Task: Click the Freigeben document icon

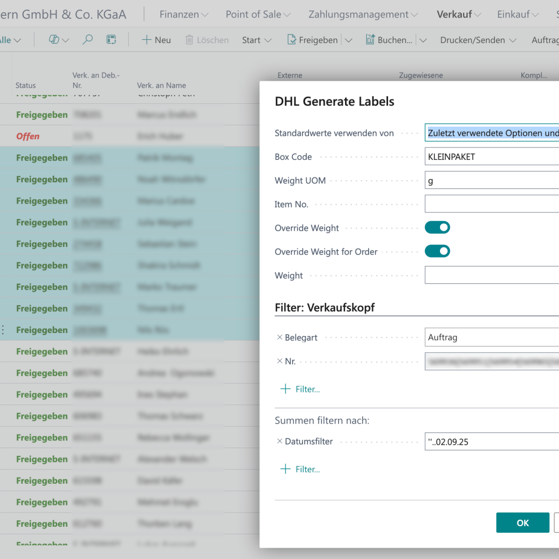Action: coord(292,39)
